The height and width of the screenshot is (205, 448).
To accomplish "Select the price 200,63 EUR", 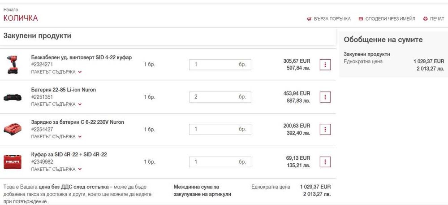I will 297,126.
